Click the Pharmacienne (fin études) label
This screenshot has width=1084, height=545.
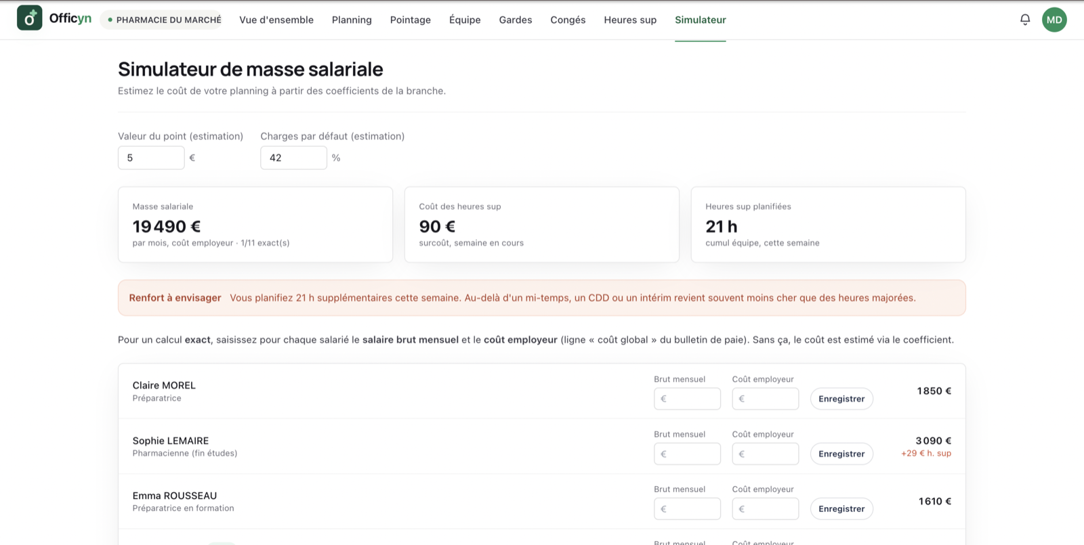185,454
